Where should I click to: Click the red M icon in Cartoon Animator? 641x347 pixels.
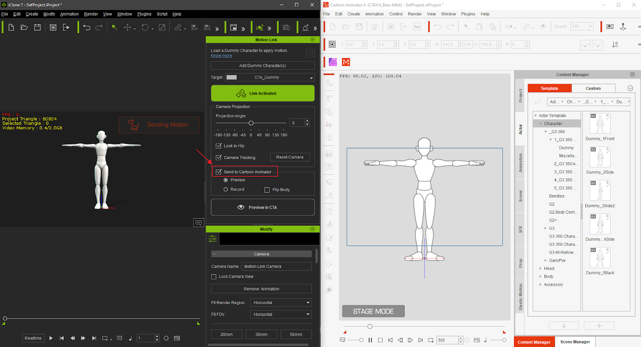point(346,62)
